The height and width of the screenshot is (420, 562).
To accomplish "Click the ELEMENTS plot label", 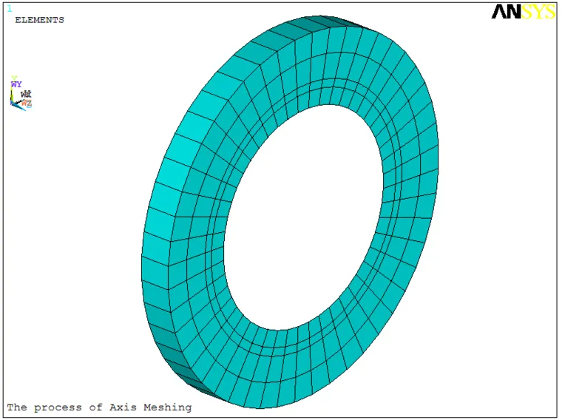I will 39,20.
